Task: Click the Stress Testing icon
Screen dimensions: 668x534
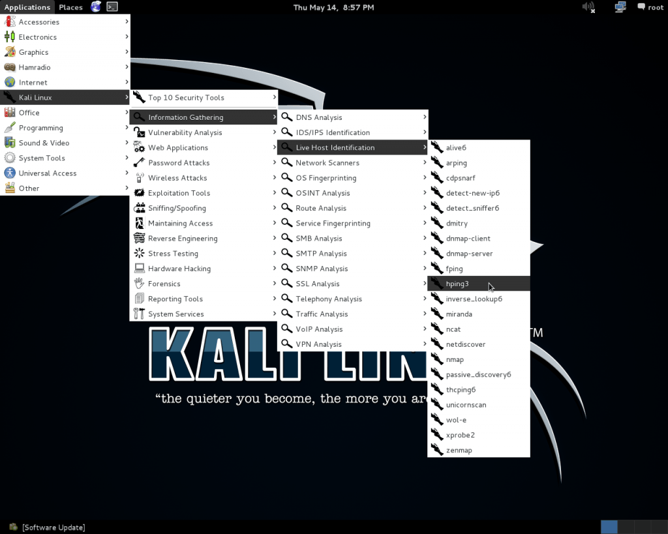Action: tap(140, 254)
